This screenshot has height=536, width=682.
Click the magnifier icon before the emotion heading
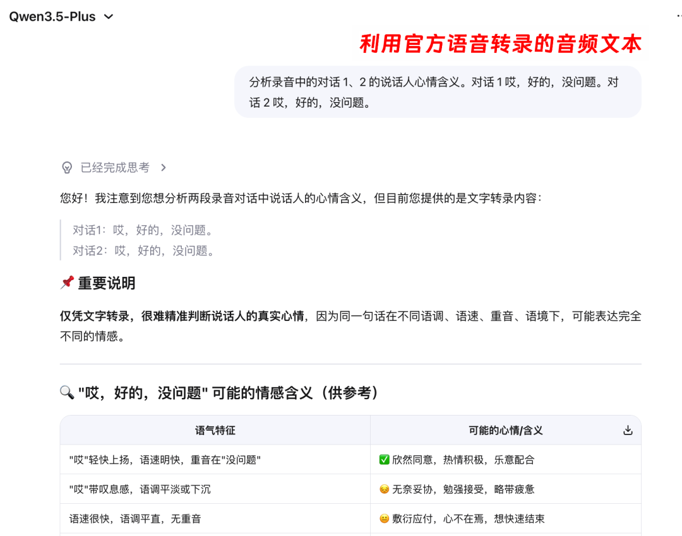pos(66,392)
